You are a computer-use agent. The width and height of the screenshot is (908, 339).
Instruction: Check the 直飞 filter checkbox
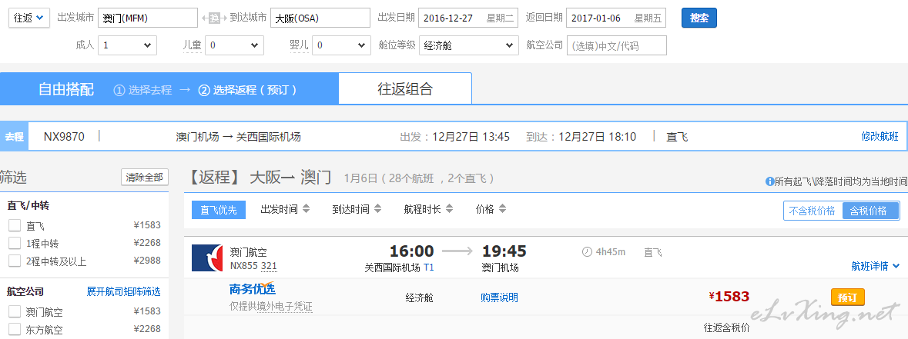coord(15,226)
